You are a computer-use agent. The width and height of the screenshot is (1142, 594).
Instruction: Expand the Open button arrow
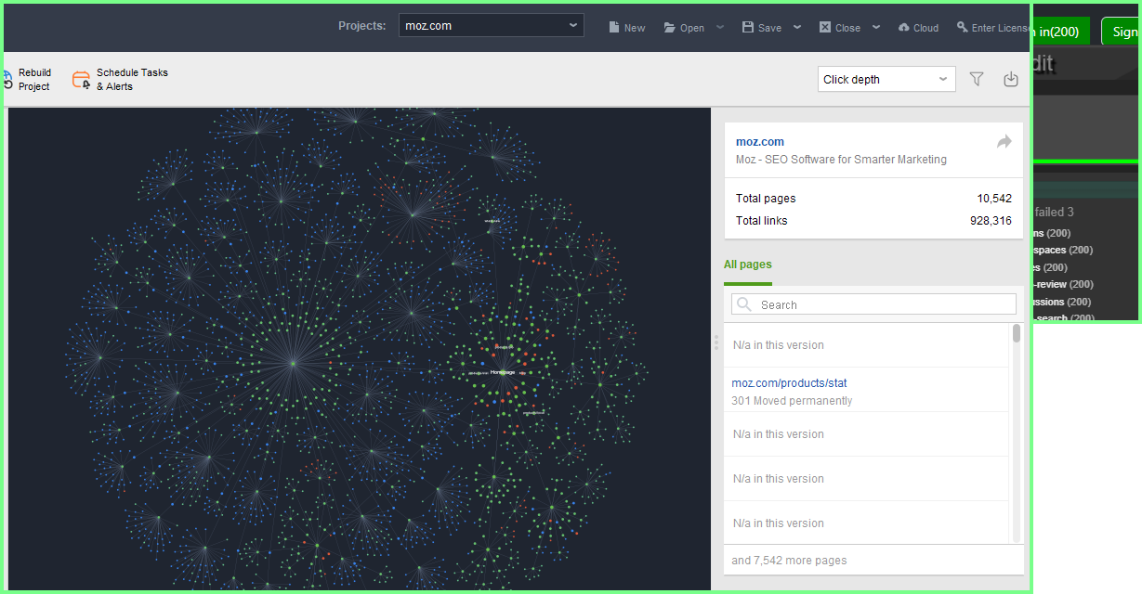pos(720,28)
